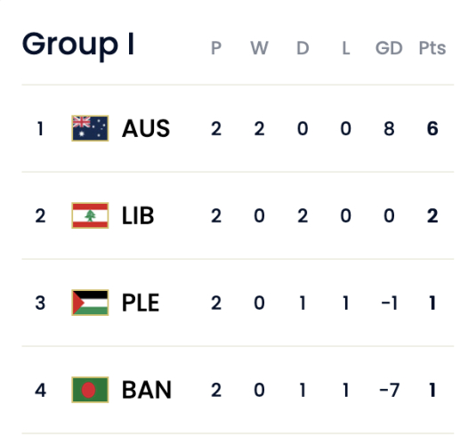This screenshot has width=468, height=445.
Task: Open the BAN team link
Action: [147, 390]
